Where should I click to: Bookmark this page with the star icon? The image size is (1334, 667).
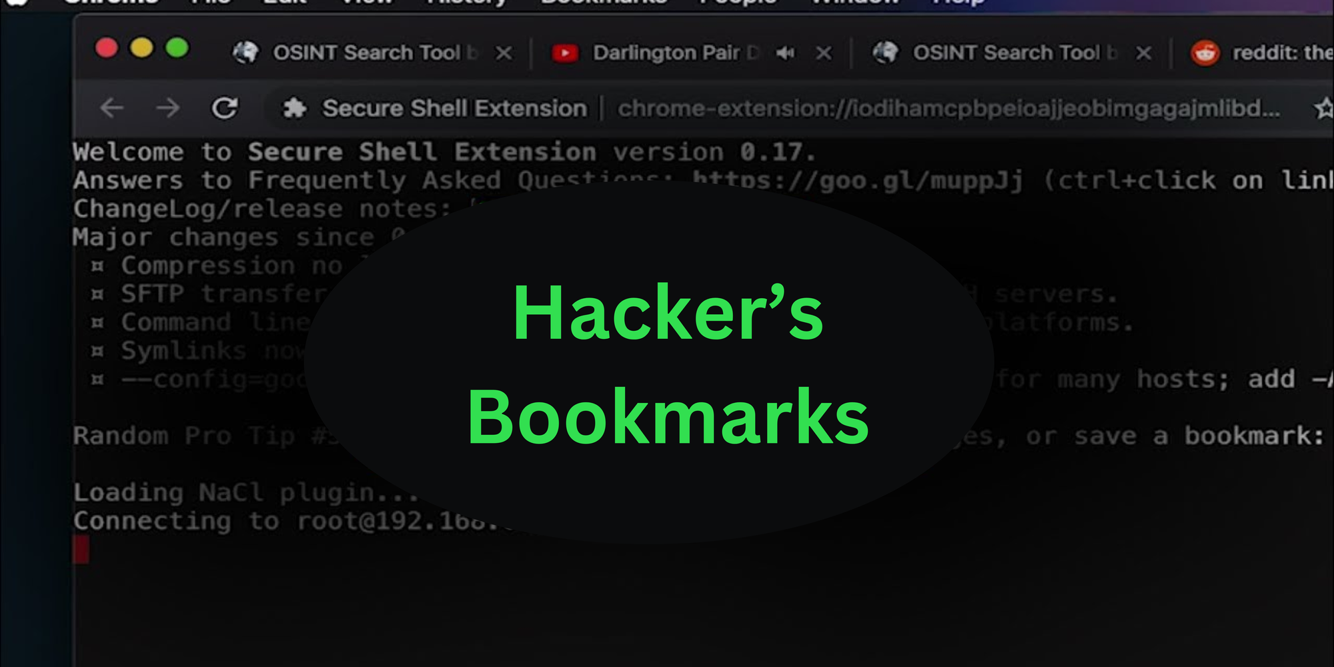click(x=1325, y=107)
